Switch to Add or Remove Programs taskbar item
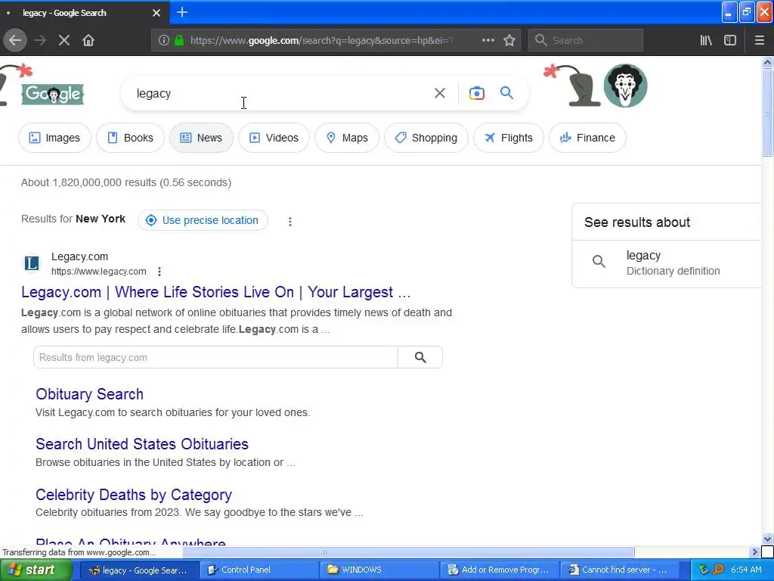This screenshot has height=581, width=774. [x=500, y=570]
